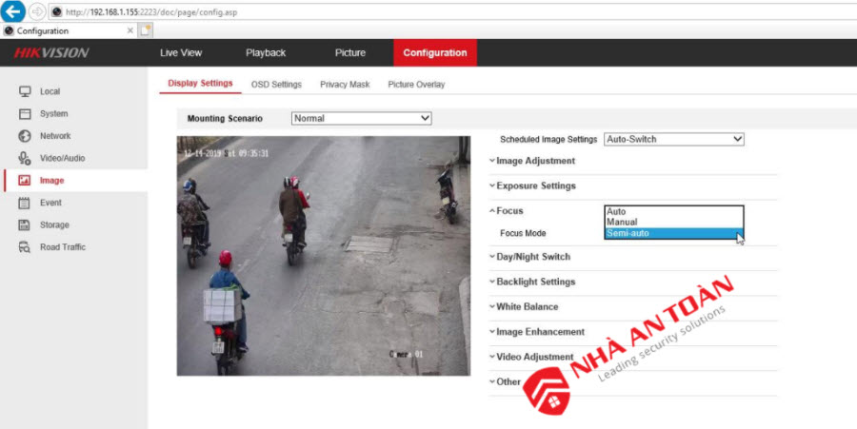Switch to the Playback tab
This screenshot has width=857, height=429.
point(265,53)
